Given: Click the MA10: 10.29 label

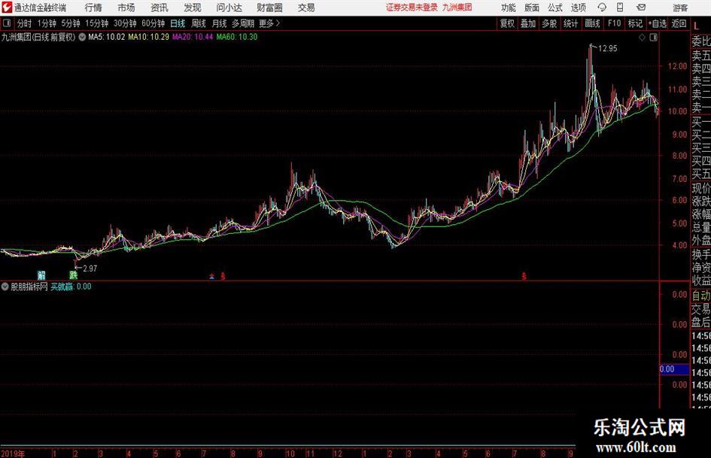Looking at the screenshot, I should tap(149, 37).
